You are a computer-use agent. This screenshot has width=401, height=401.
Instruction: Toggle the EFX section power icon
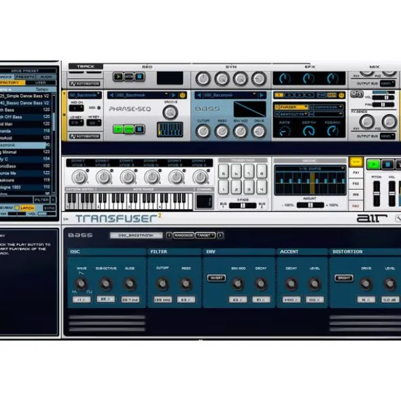point(341,96)
